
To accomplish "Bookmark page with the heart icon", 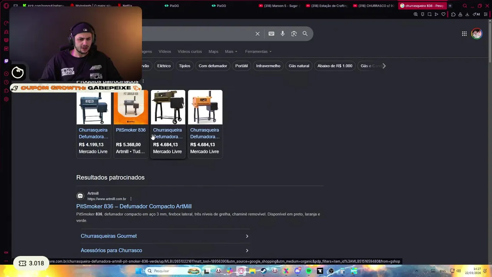I will pos(443,14).
